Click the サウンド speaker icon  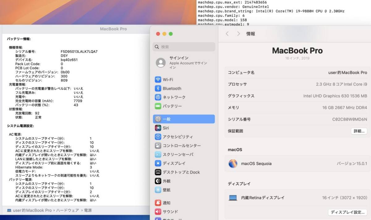click(x=158, y=212)
